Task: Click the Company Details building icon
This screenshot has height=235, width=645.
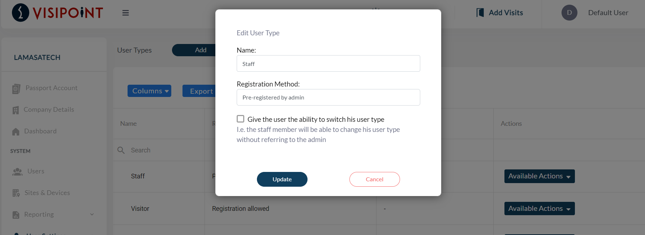Action: point(16,110)
